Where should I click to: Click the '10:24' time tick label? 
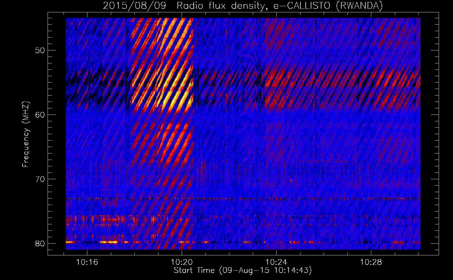[x=276, y=262]
